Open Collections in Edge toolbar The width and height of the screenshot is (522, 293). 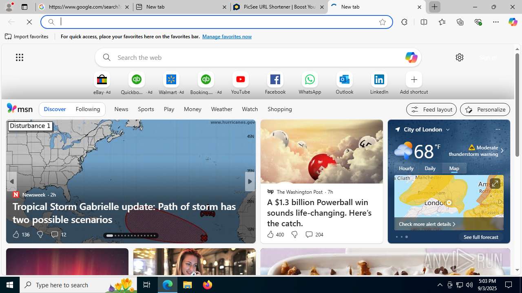pyautogui.click(x=460, y=22)
